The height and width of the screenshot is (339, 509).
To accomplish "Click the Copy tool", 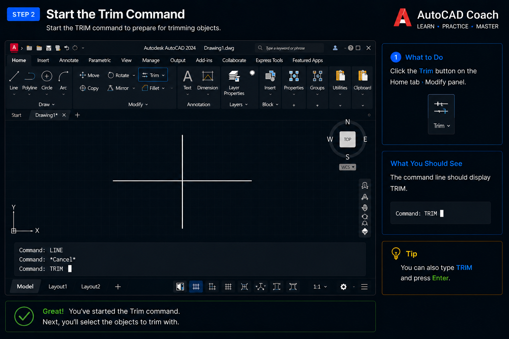I will [x=89, y=88].
